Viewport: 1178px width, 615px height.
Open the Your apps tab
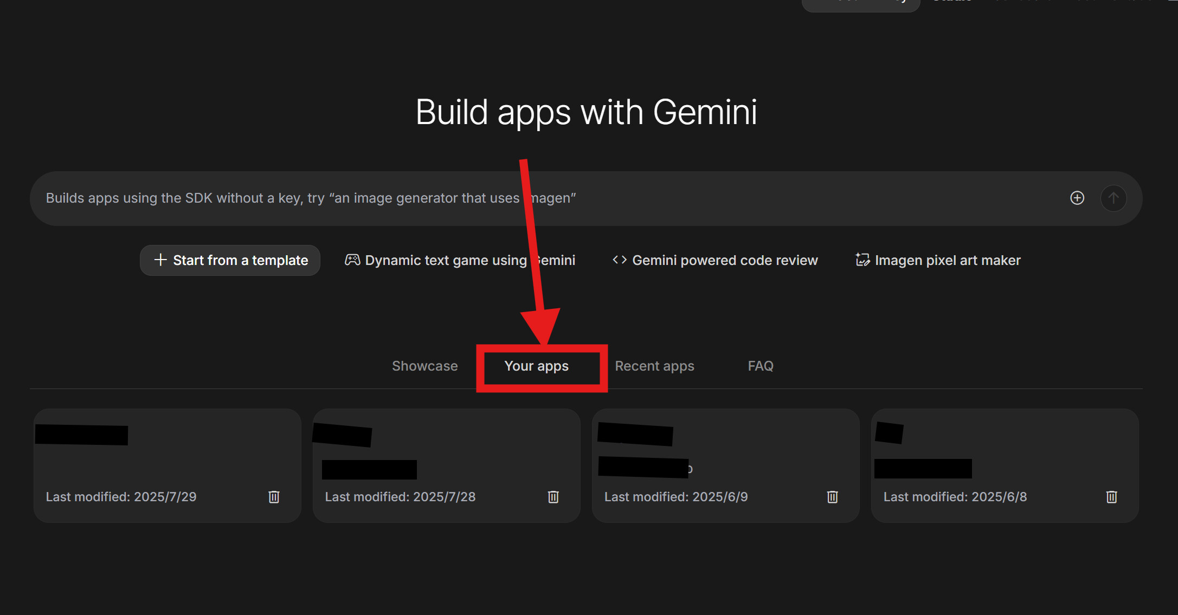tap(536, 366)
